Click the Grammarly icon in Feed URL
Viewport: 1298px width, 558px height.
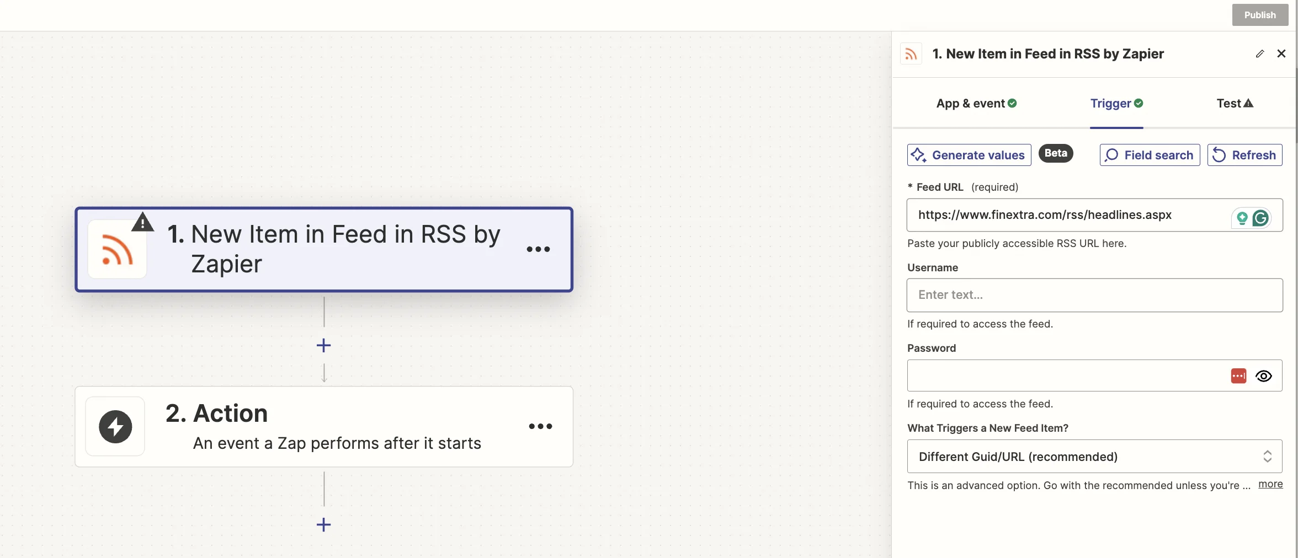1261,218
